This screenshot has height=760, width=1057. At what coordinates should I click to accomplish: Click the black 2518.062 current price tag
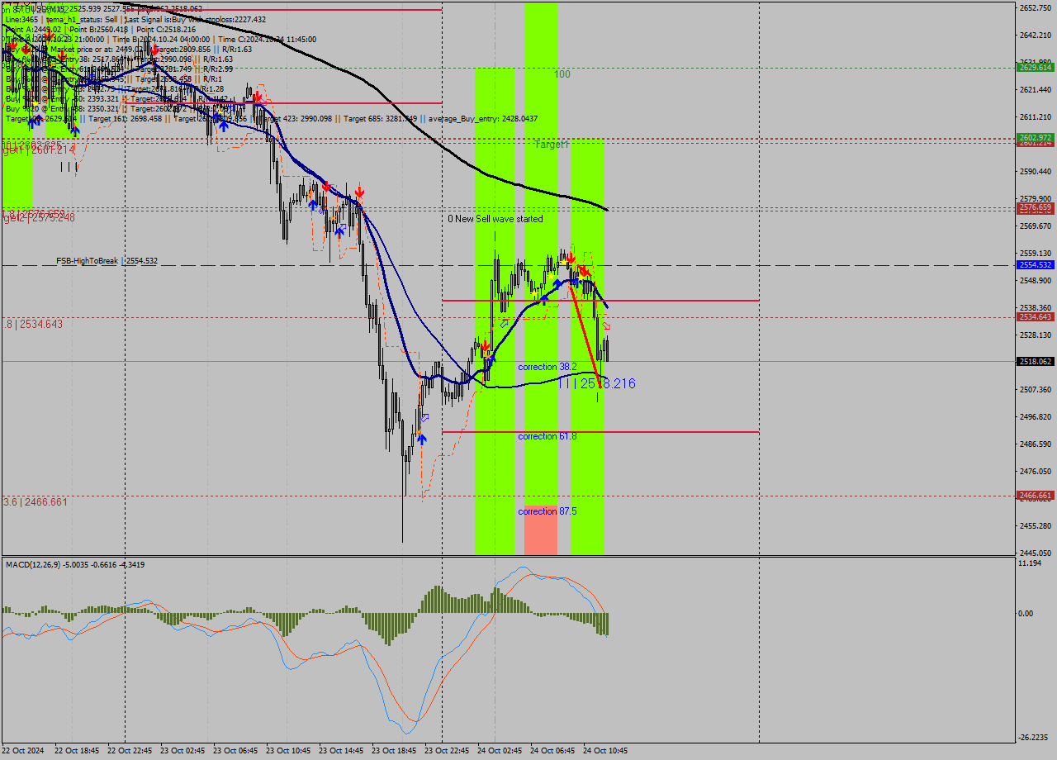click(1035, 361)
